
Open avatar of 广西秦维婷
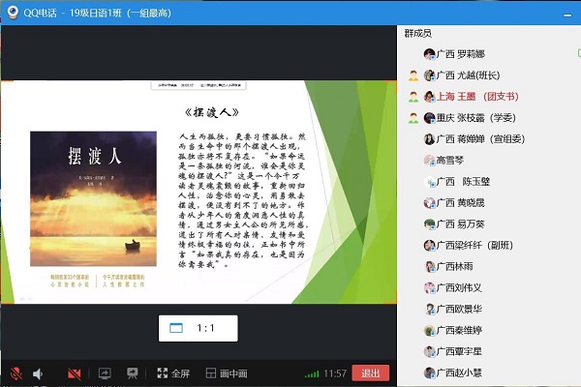[x=429, y=330]
